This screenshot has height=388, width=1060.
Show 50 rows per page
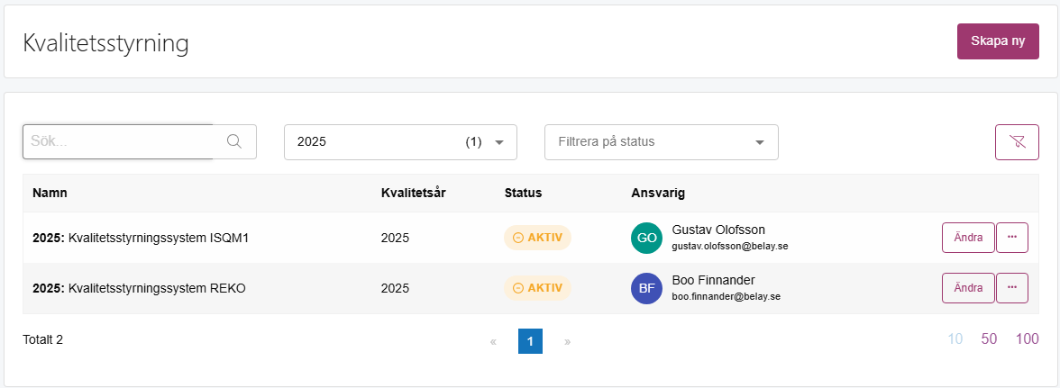[x=989, y=339]
